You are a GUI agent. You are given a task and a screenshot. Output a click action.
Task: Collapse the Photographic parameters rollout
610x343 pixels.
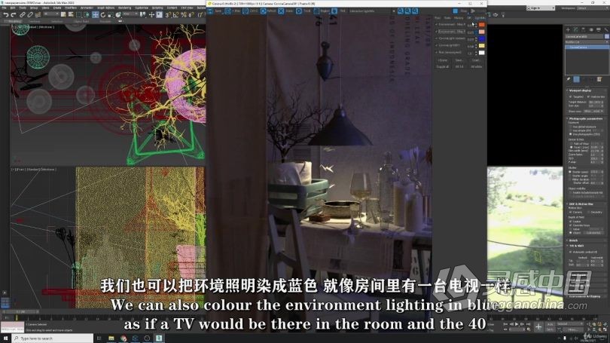pos(585,118)
